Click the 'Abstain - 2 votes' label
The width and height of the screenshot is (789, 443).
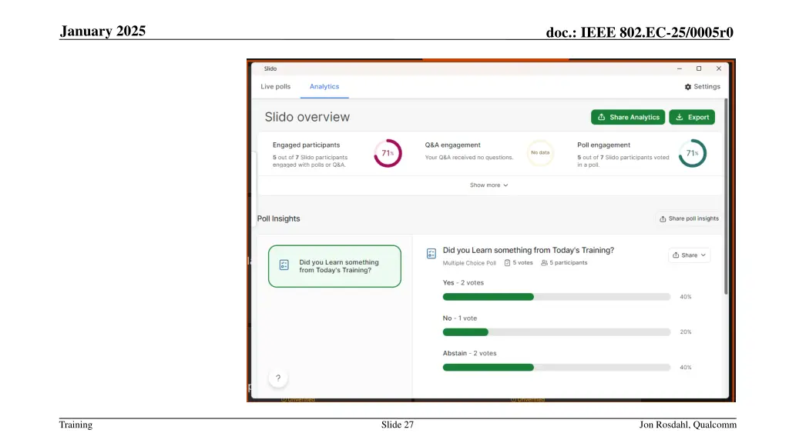pyautogui.click(x=469, y=353)
